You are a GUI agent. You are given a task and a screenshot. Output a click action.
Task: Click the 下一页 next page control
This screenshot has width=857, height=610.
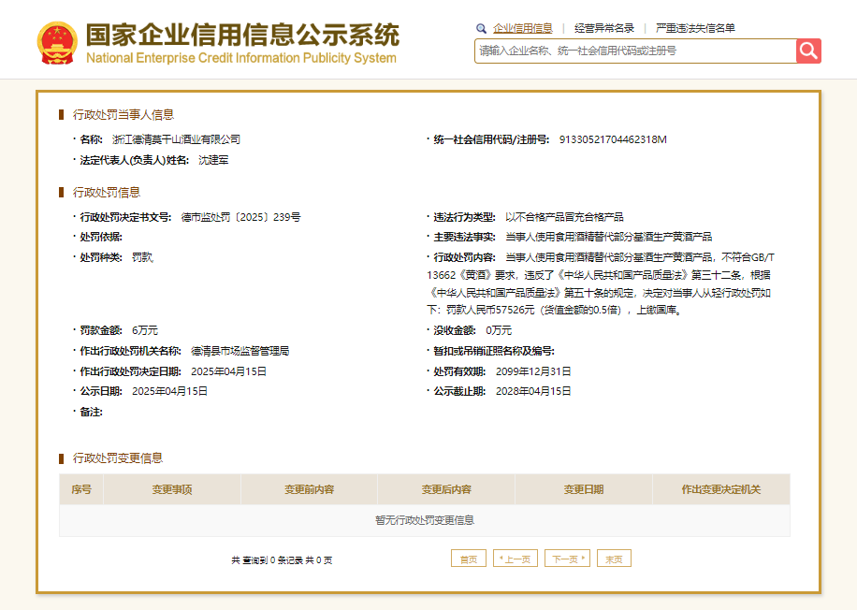[x=567, y=558]
